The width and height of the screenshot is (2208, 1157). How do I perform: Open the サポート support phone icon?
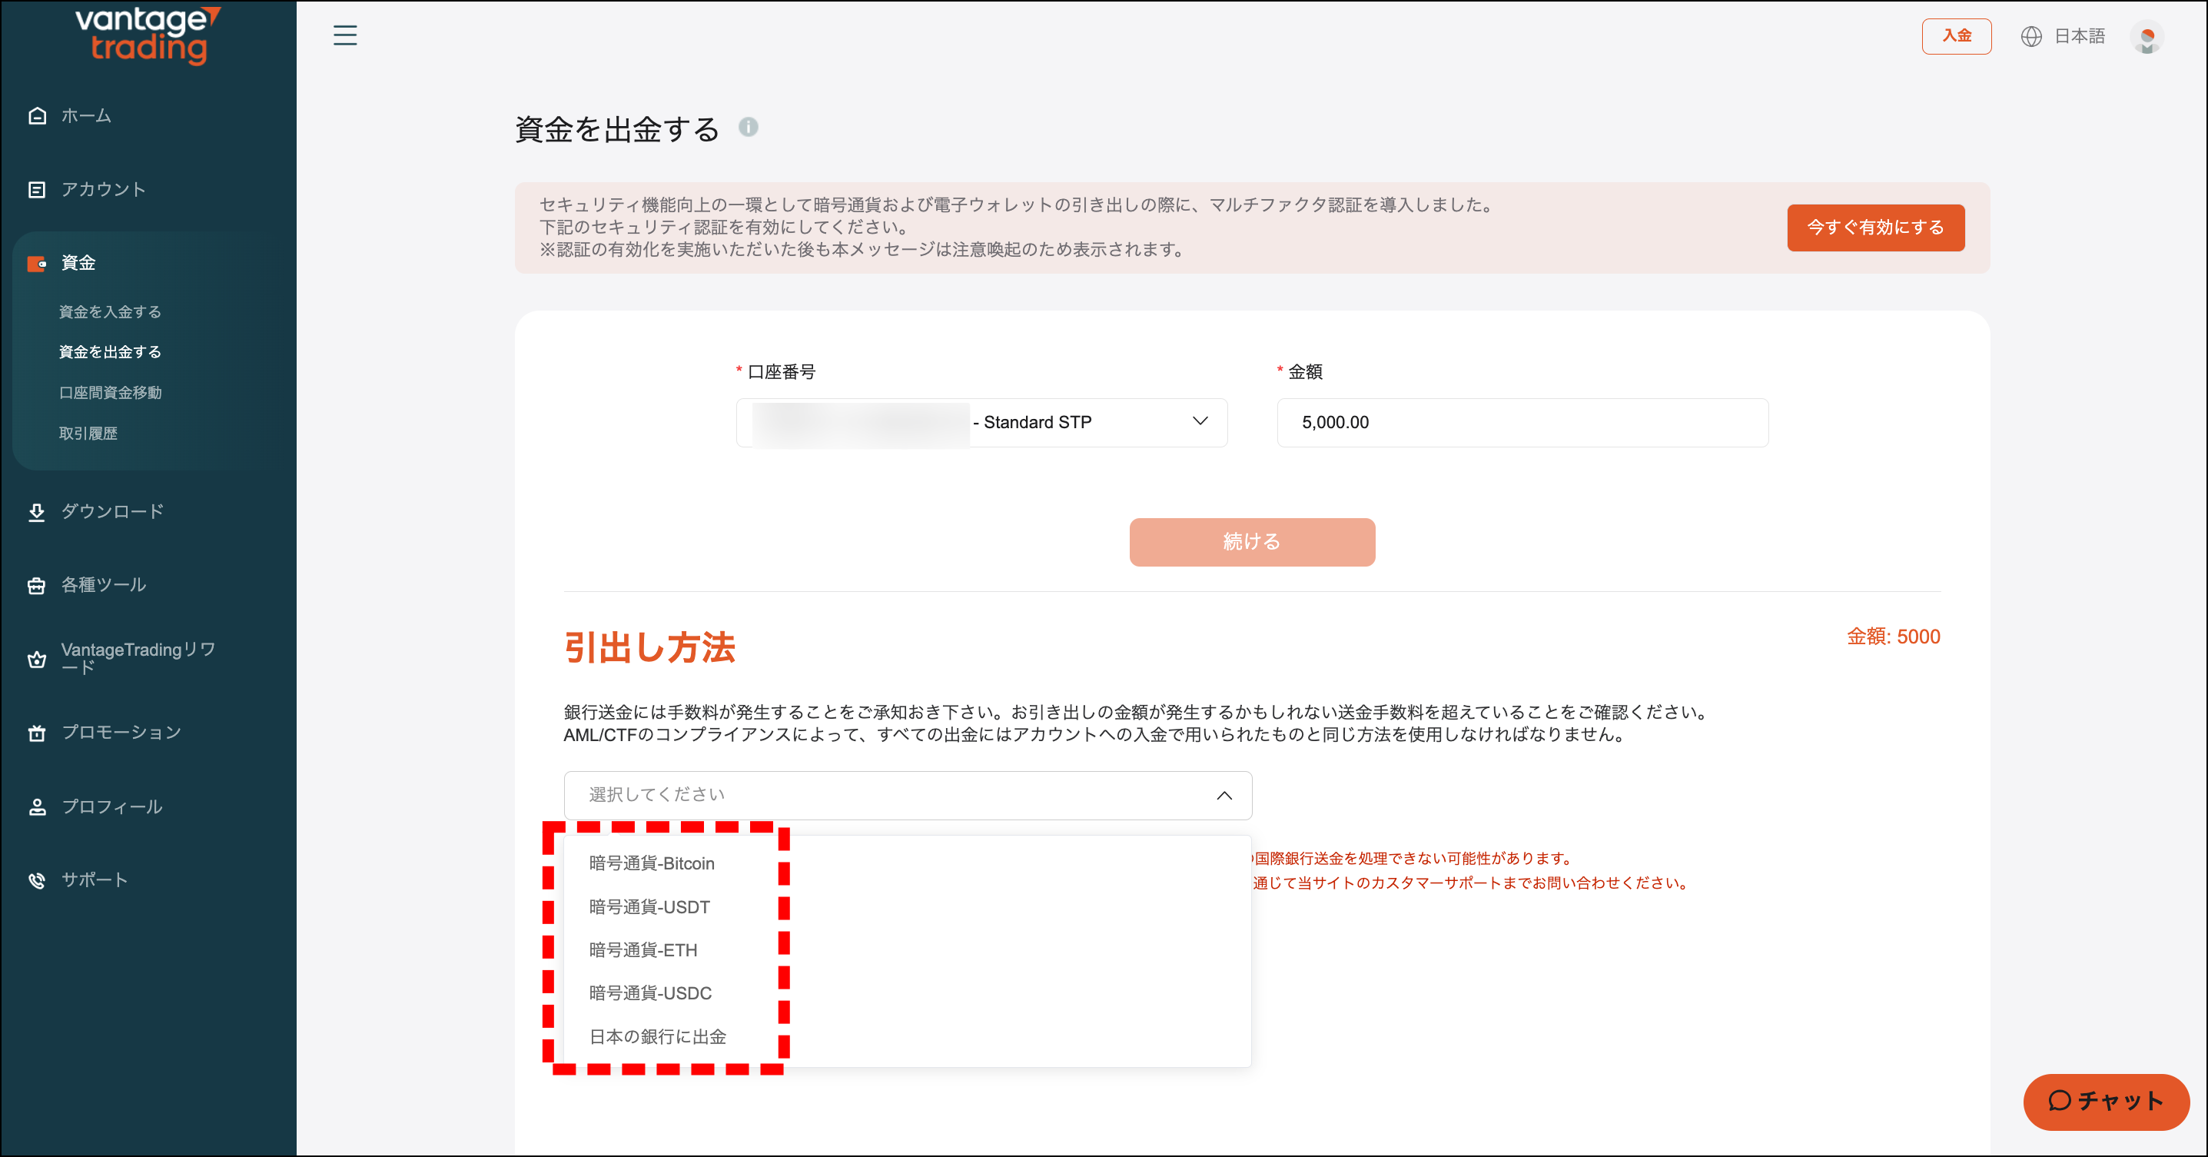click(36, 878)
